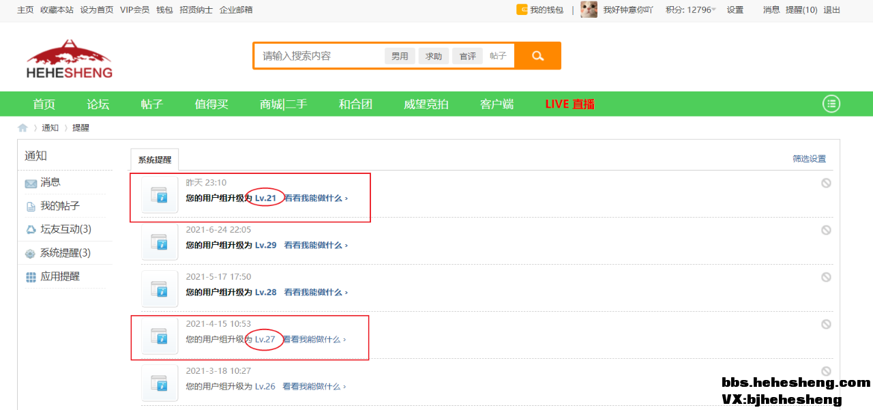Click into the 请输入搜索内容 search field
The width and height of the screenshot is (873, 410).
[x=321, y=56]
